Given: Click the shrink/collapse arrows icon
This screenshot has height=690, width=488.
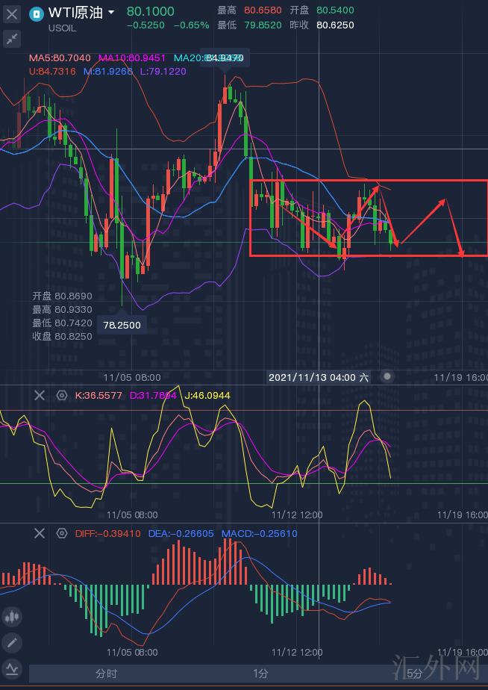Looking at the screenshot, I should coord(12,39).
